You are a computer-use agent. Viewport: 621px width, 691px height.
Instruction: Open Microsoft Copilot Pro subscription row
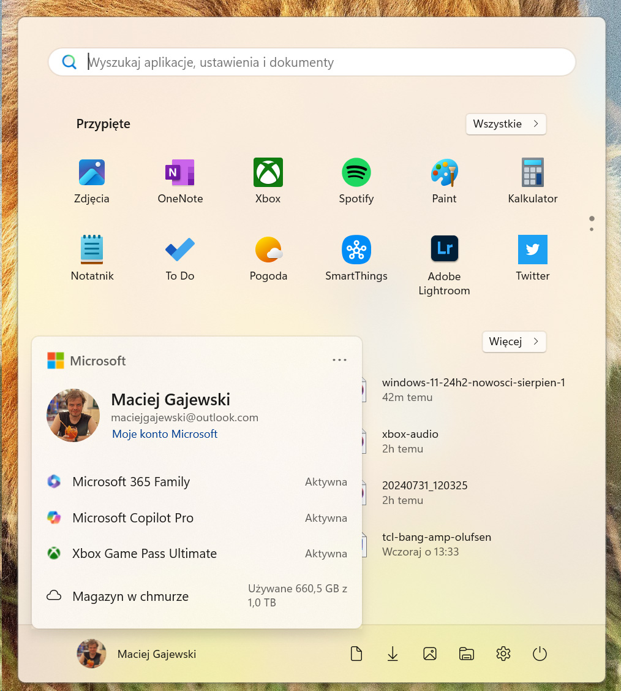coord(197,518)
